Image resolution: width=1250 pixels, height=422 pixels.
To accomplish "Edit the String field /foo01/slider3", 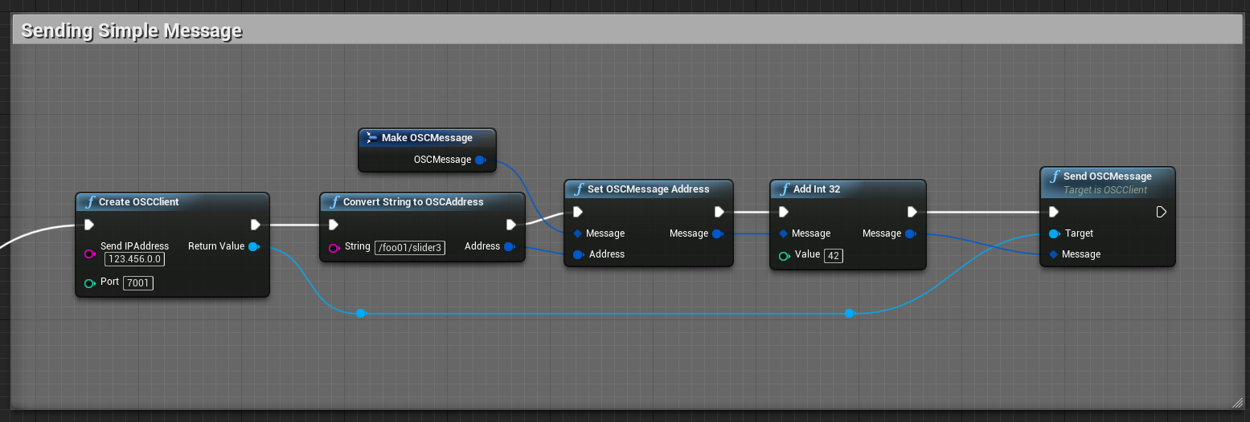I will (x=411, y=247).
